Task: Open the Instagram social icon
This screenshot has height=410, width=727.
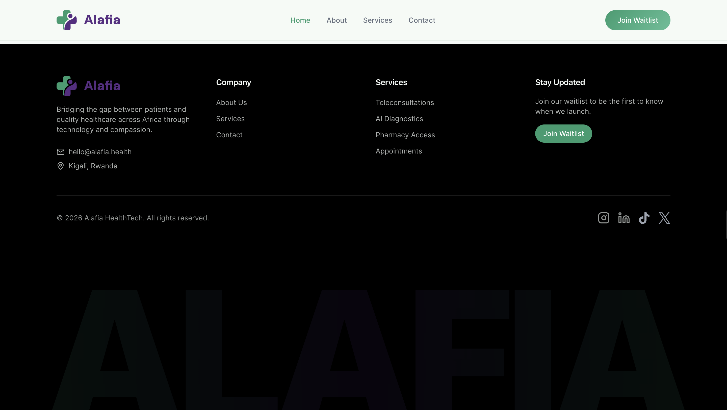Action: pyautogui.click(x=604, y=218)
